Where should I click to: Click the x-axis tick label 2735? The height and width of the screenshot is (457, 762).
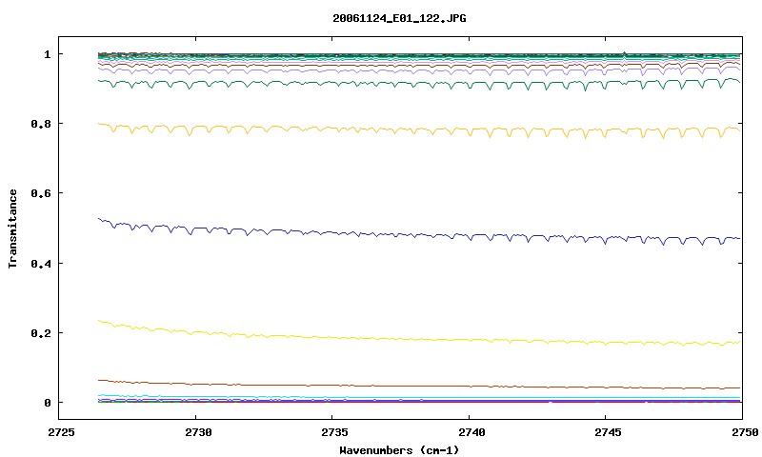point(335,431)
